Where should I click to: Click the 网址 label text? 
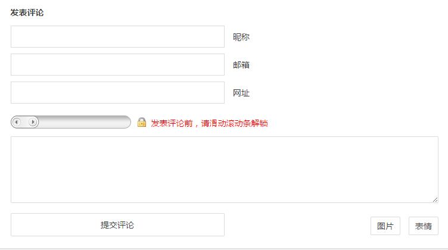241,93
